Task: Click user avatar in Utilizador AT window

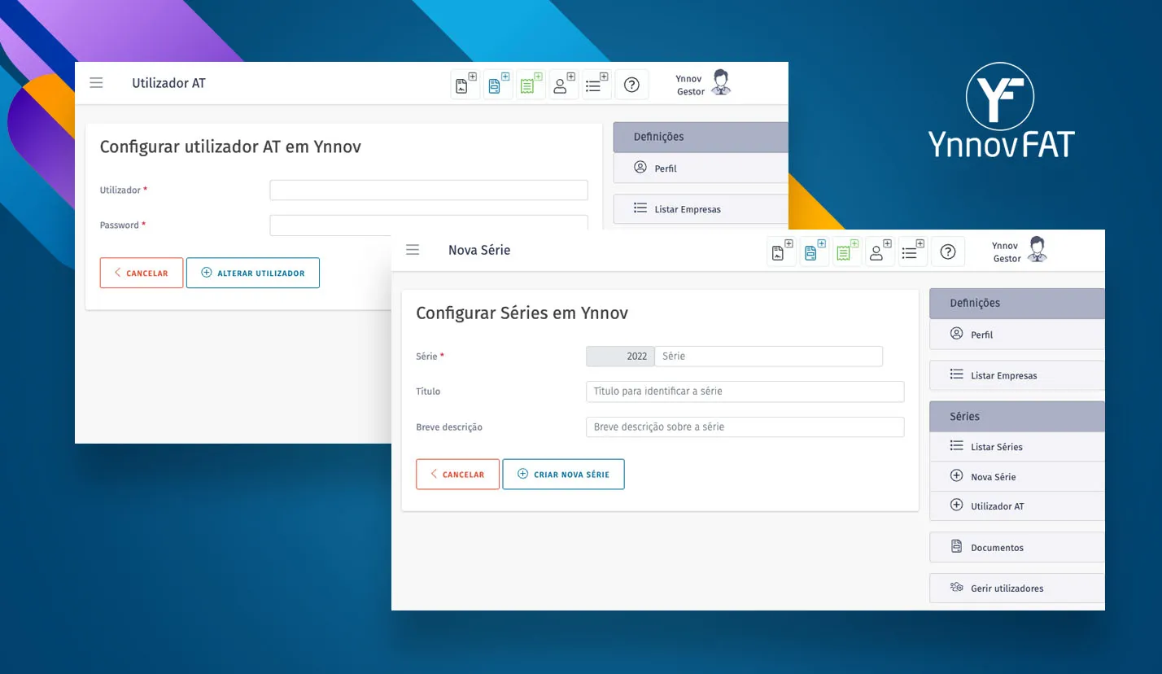Action: point(721,83)
